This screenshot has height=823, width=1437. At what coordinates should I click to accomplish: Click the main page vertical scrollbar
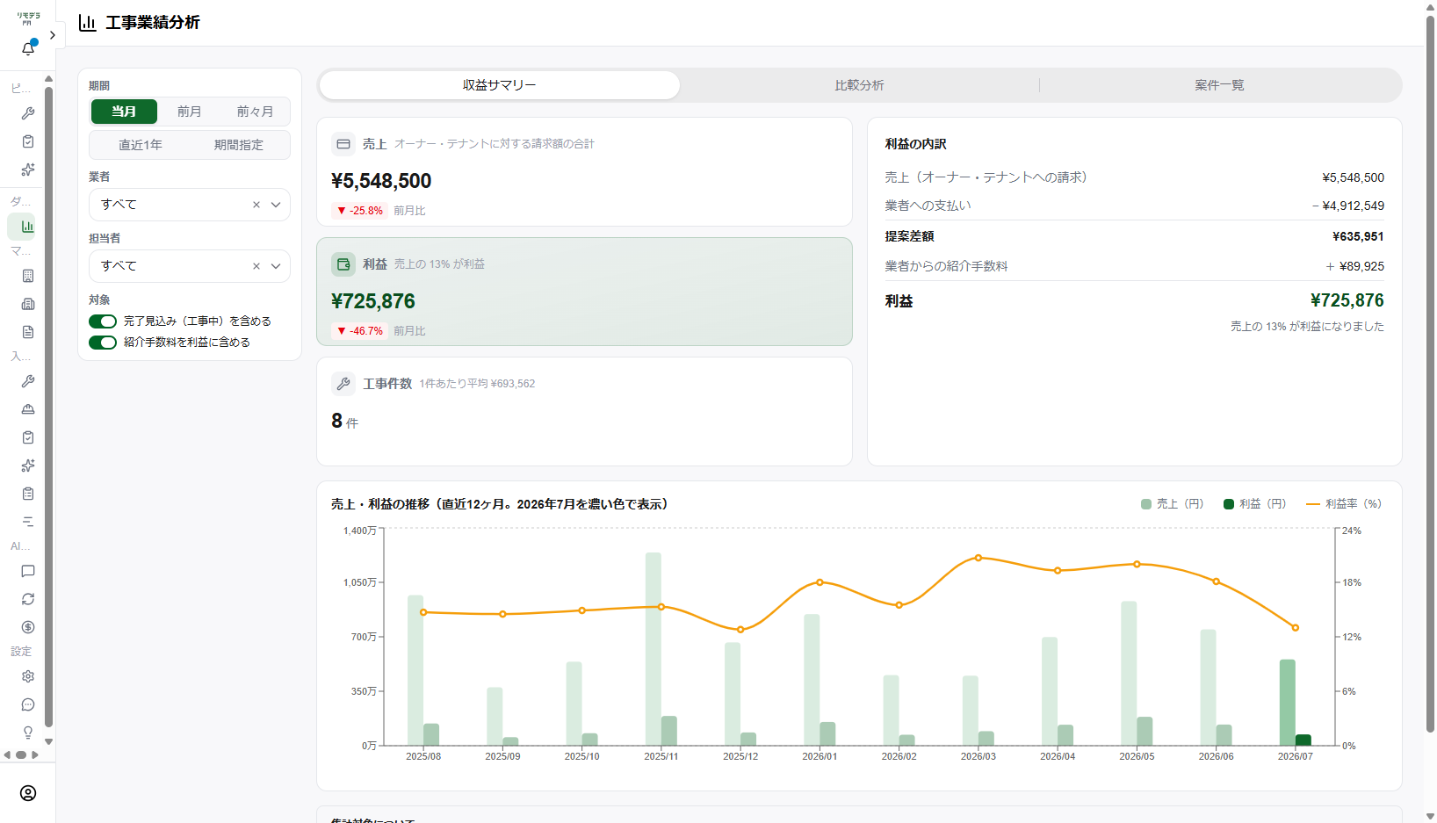(x=1430, y=373)
